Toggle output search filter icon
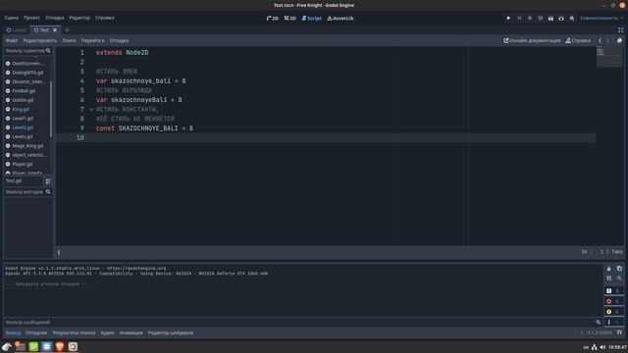Viewport: 628px width, 353px height. tap(619, 278)
